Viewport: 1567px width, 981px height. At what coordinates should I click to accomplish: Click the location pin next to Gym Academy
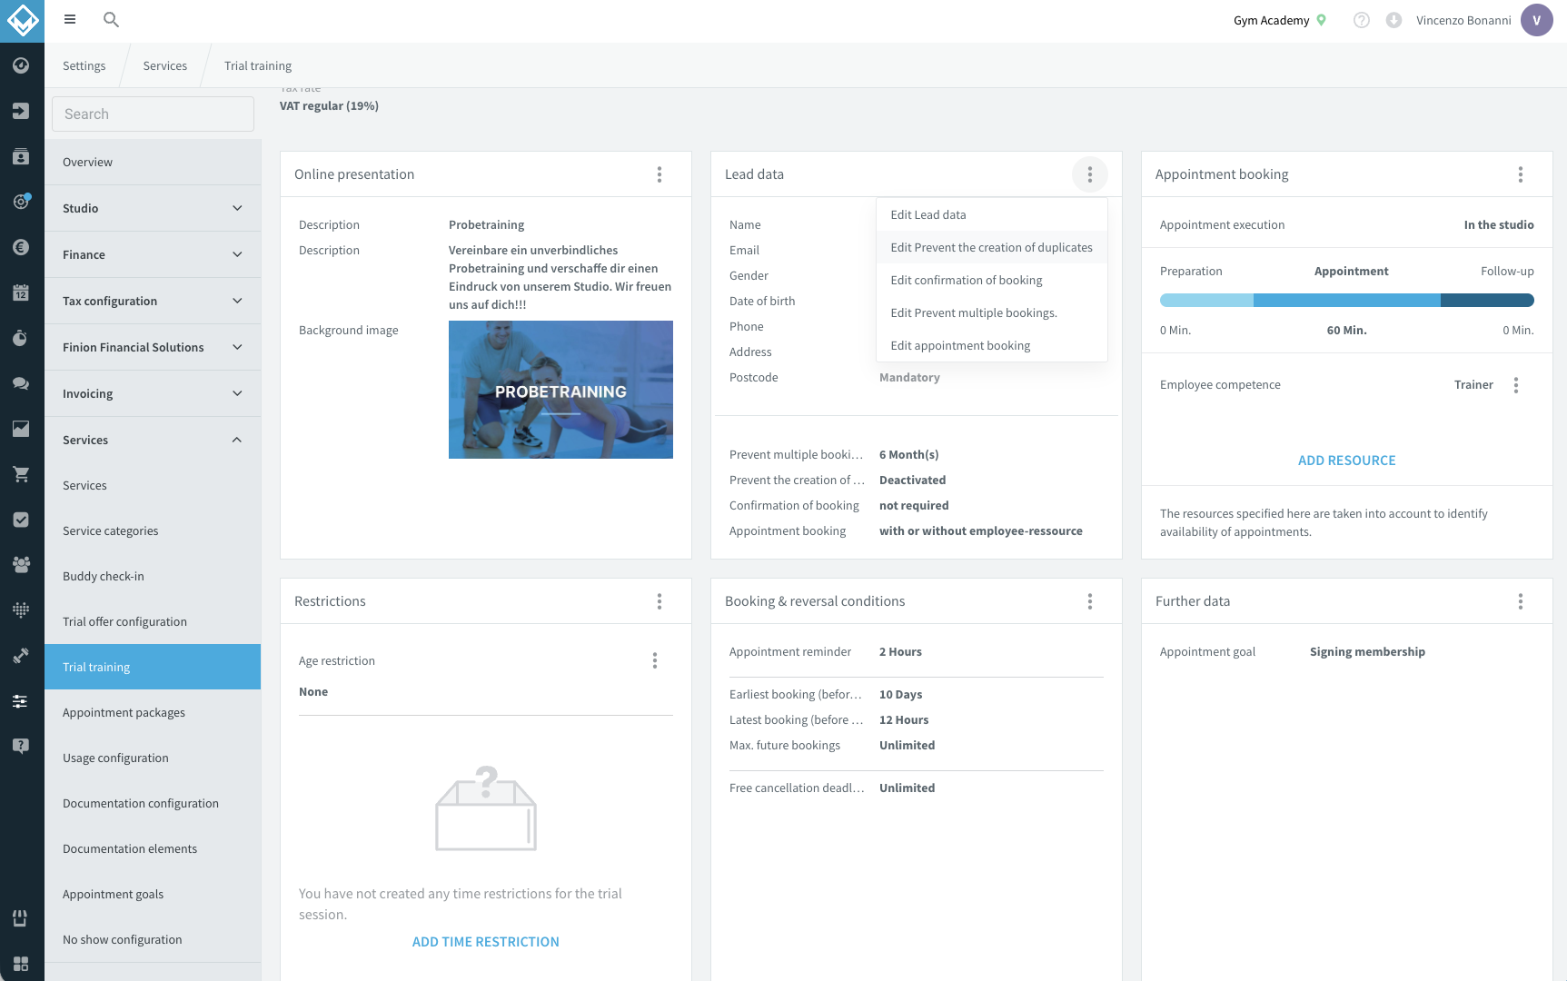coord(1322,20)
